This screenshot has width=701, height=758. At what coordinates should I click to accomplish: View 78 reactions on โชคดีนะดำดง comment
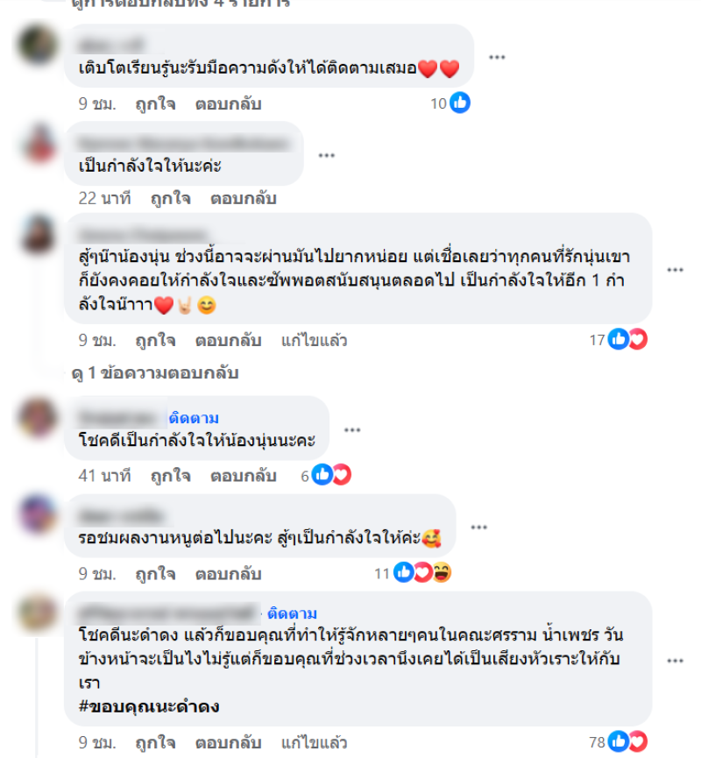point(619,741)
